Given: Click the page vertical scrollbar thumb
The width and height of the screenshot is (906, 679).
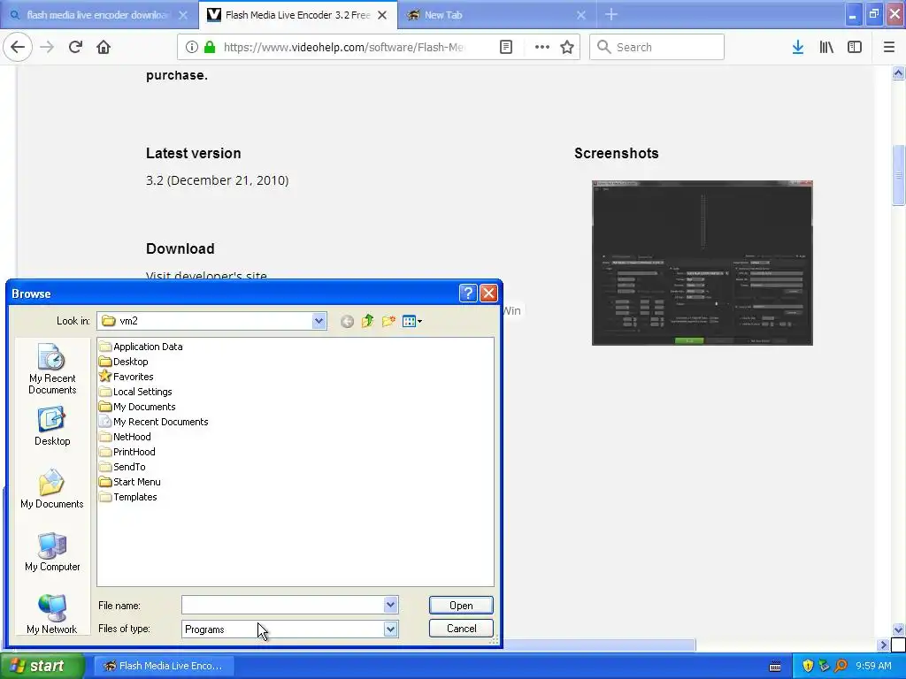Looking at the screenshot, I should [x=898, y=175].
